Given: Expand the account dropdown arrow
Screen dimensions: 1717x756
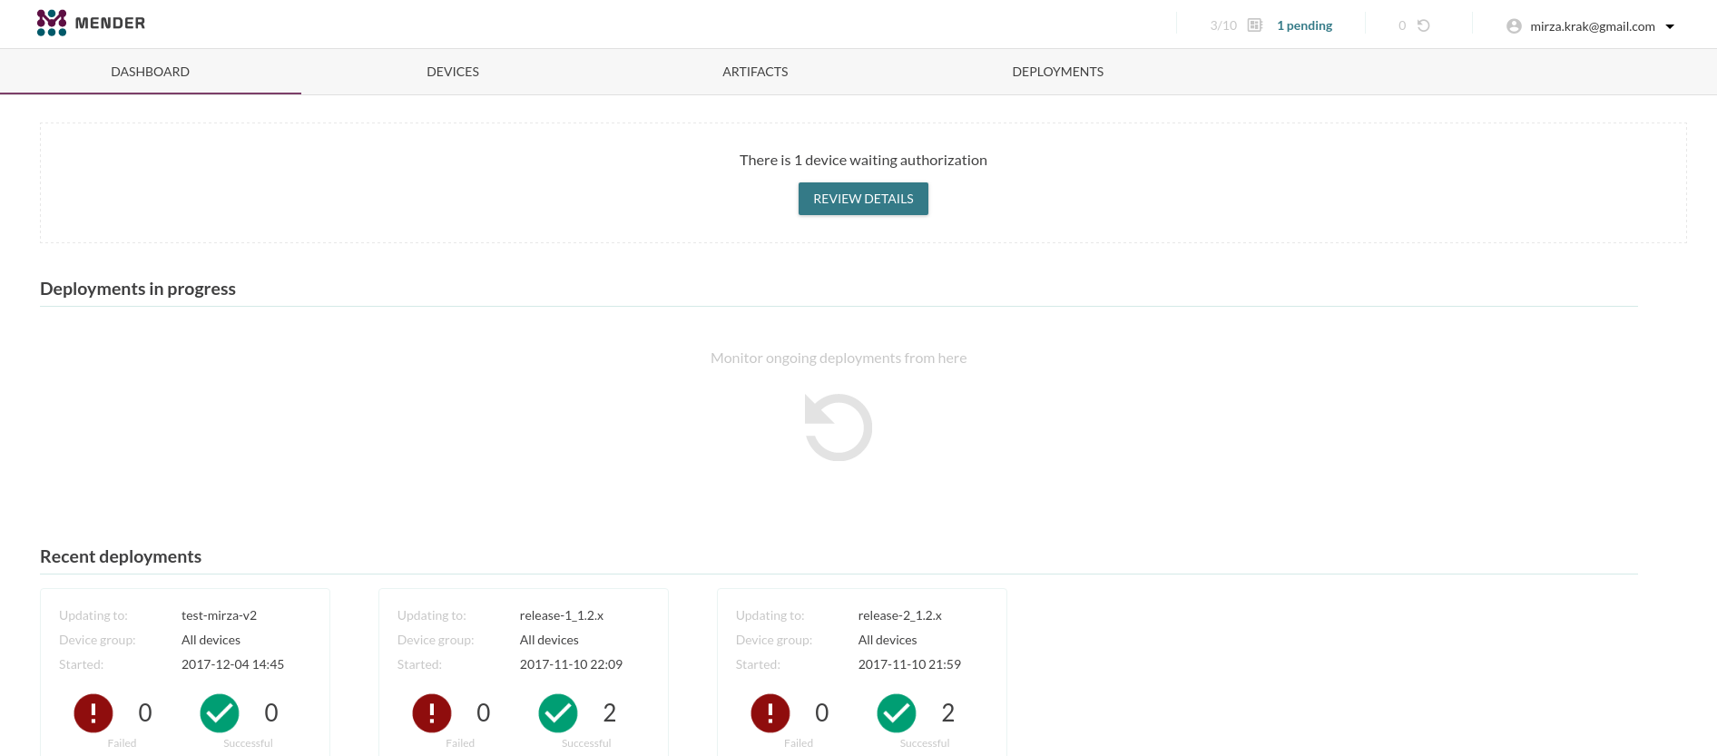Looking at the screenshot, I should (x=1670, y=26).
